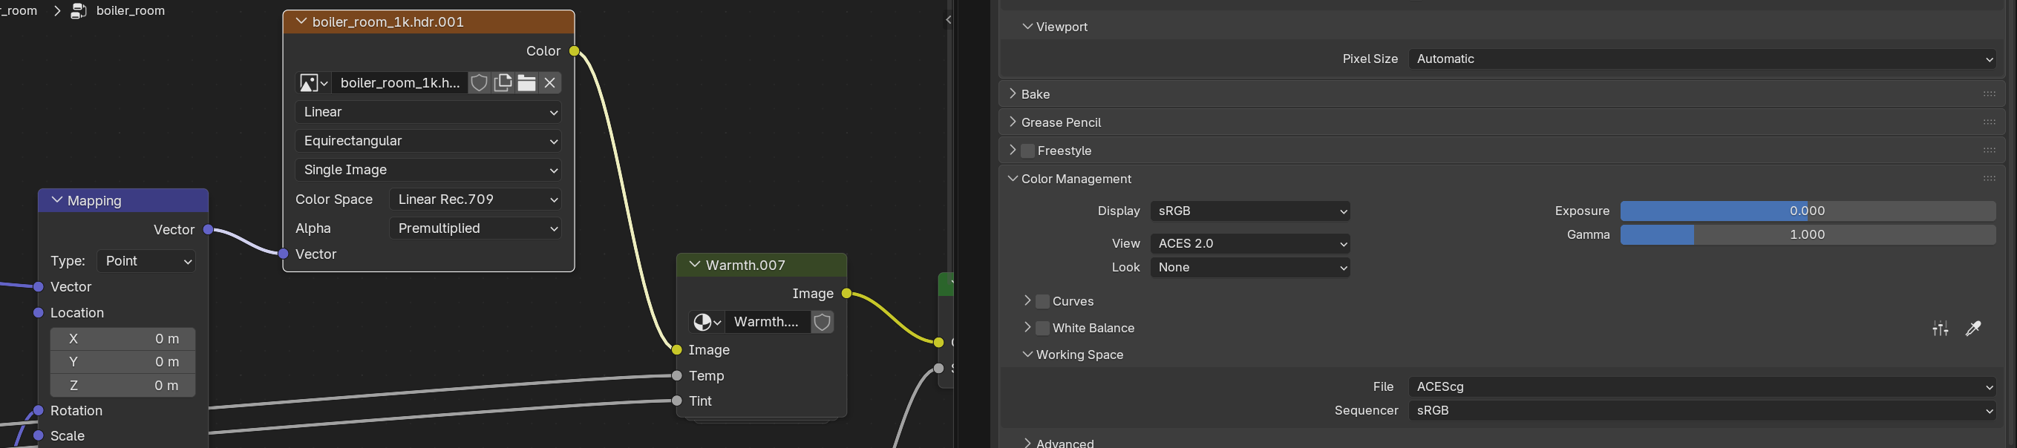Expand the Advanced subpanel
2017x448 pixels.
(1027, 443)
